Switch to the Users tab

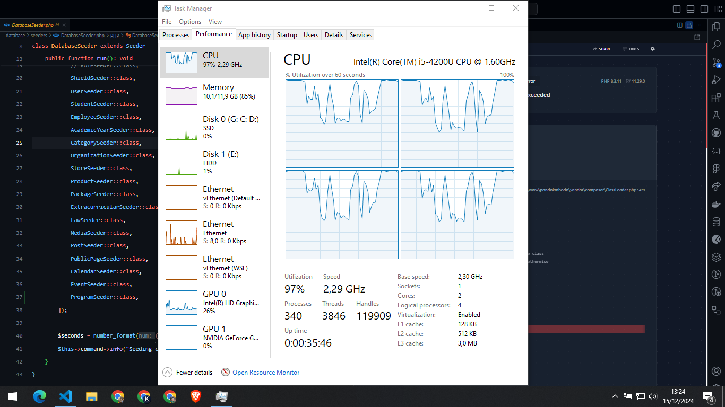coord(311,35)
